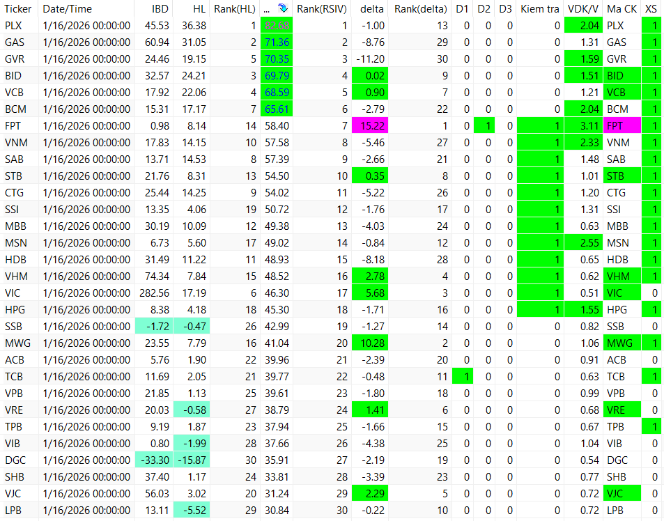Click the green D2 value 1 for FPT
Image resolution: width=664 pixels, height=521 pixels.
[x=484, y=125]
